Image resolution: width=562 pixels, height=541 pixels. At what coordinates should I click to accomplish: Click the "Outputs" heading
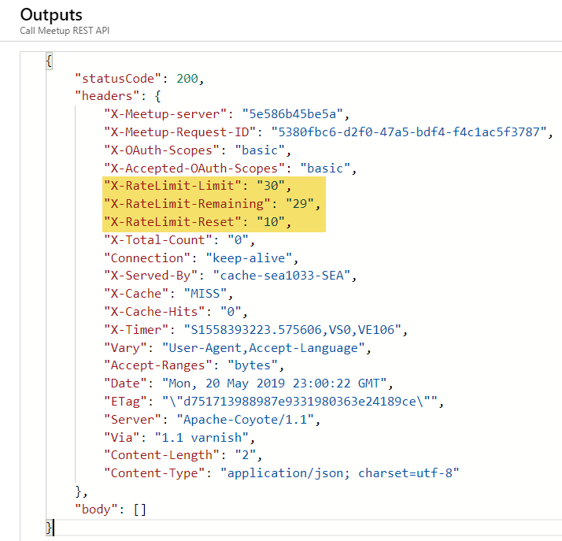pyautogui.click(x=51, y=15)
